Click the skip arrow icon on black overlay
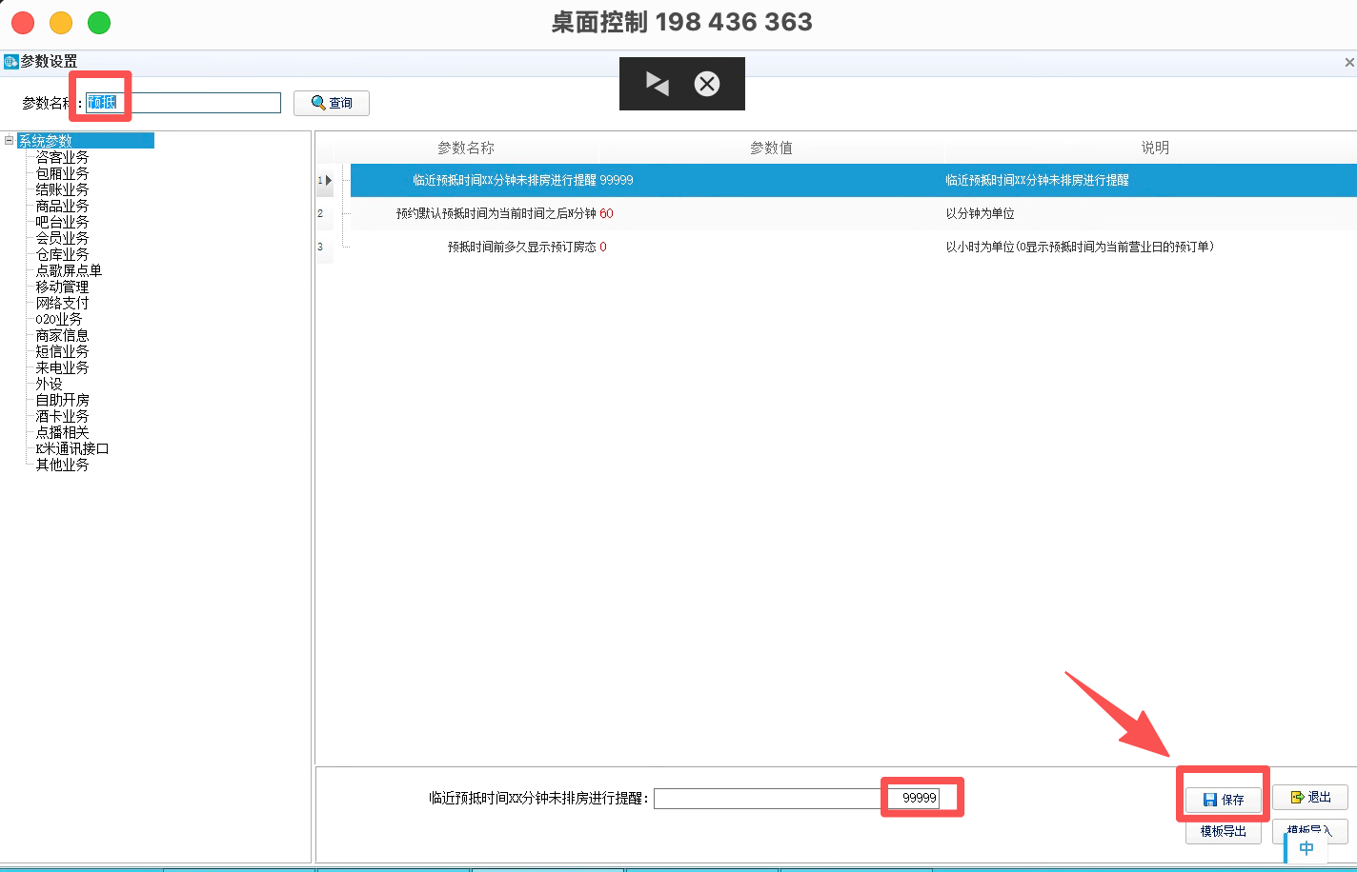This screenshot has height=872, width=1357. tap(656, 84)
